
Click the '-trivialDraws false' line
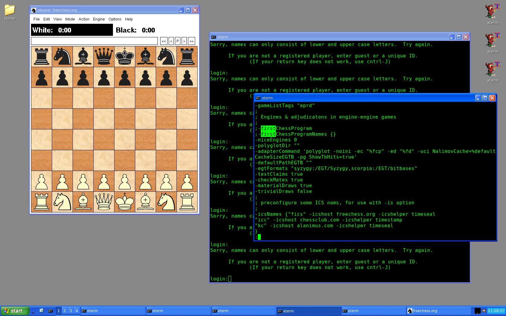tap(283, 191)
